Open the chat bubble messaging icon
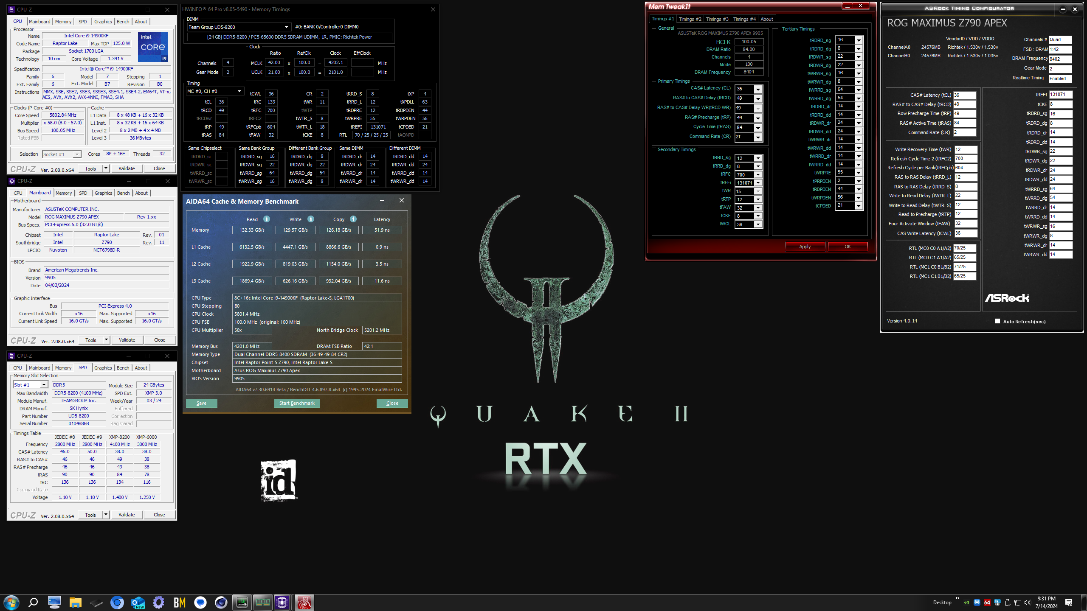Screen dimensions: 1087x611 (200, 603)
